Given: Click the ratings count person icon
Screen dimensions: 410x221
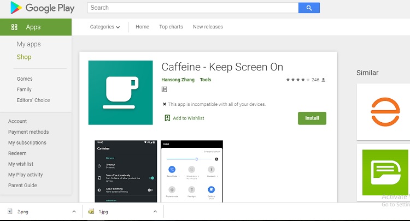Looking at the screenshot, I should [x=323, y=80].
